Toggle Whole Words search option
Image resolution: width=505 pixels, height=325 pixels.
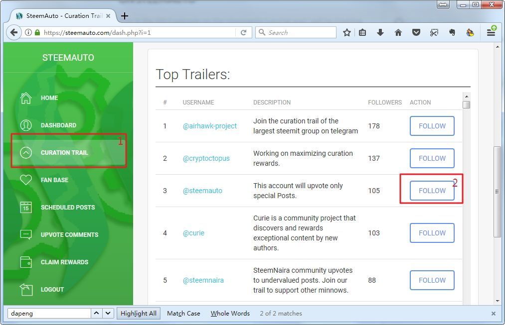coord(230,314)
